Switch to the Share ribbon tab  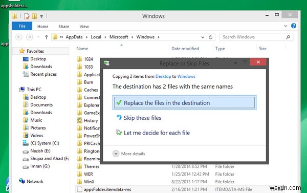tap(63, 27)
